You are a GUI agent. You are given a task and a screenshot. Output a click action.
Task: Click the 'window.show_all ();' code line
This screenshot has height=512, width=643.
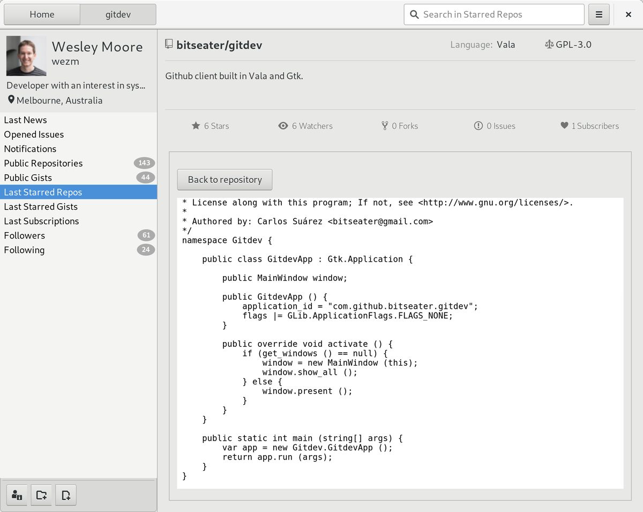point(310,372)
